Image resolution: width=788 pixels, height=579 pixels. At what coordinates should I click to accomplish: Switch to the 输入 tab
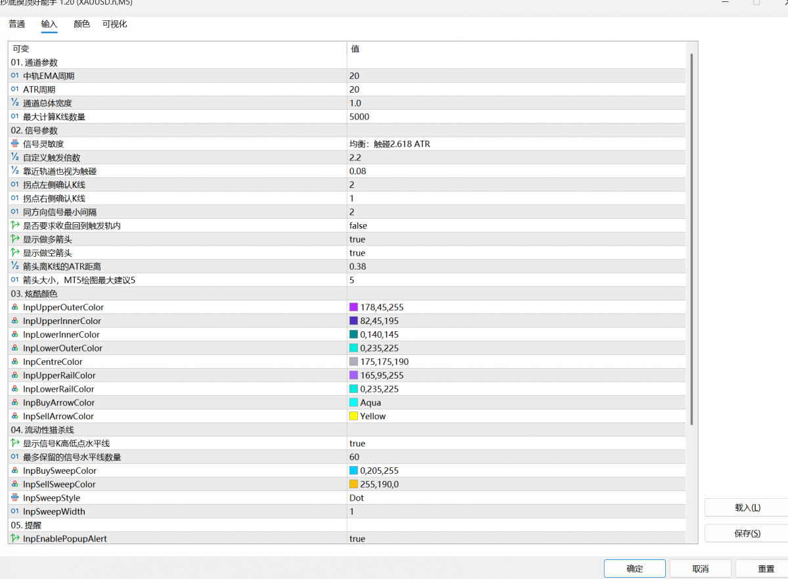[49, 24]
